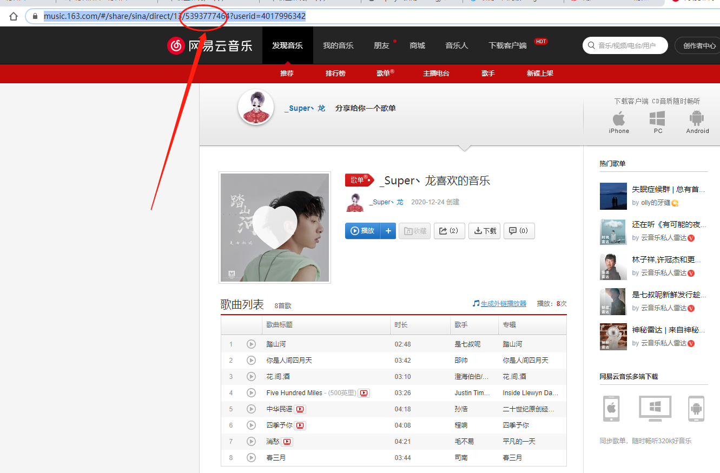Play song 消愁 in row 7

[x=251, y=441]
